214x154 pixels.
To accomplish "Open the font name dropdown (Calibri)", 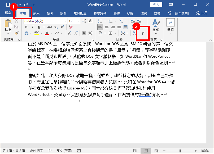I will [65, 21].
